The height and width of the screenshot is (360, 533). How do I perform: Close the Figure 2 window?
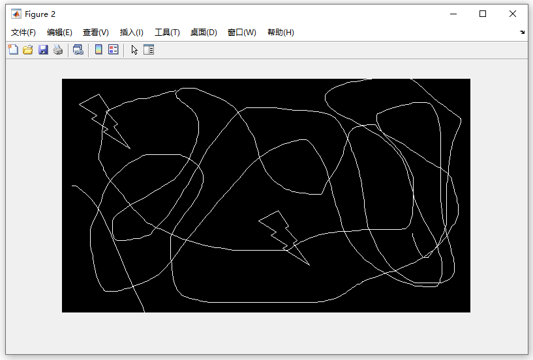point(513,14)
